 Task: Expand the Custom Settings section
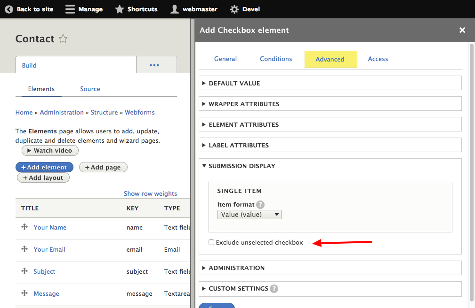330,289
